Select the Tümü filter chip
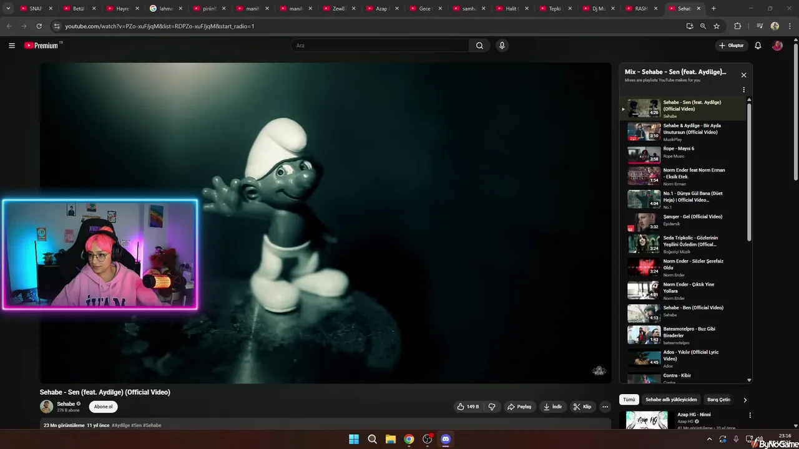 (x=629, y=400)
